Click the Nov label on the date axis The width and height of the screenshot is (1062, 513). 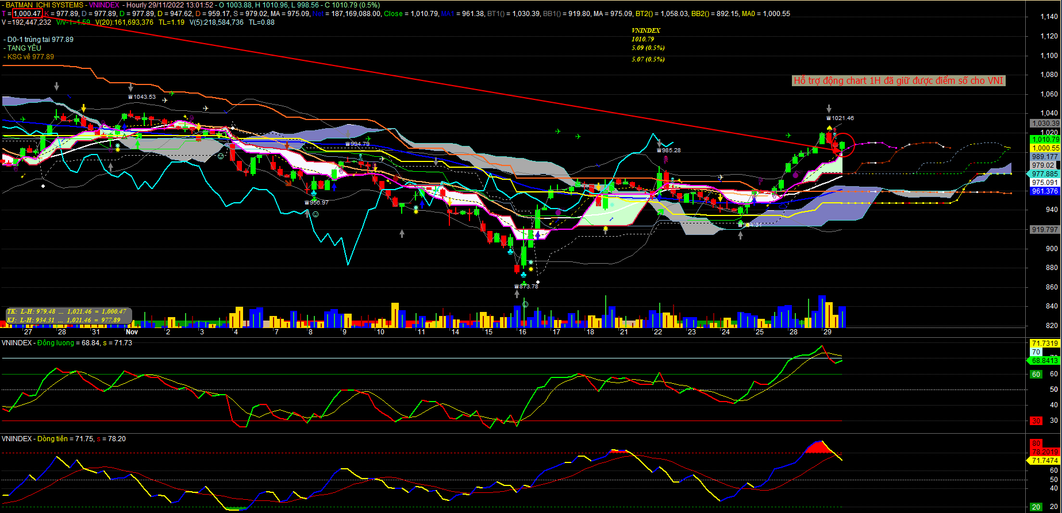[x=132, y=331]
